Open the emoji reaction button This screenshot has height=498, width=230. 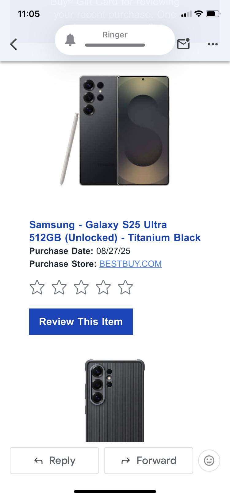point(209,460)
